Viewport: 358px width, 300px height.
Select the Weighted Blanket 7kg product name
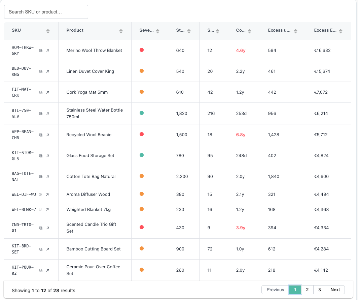click(x=88, y=209)
